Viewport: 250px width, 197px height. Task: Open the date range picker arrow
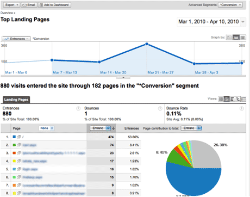coord(243,22)
